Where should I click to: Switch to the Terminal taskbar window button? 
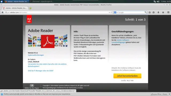(x=42, y=2)
